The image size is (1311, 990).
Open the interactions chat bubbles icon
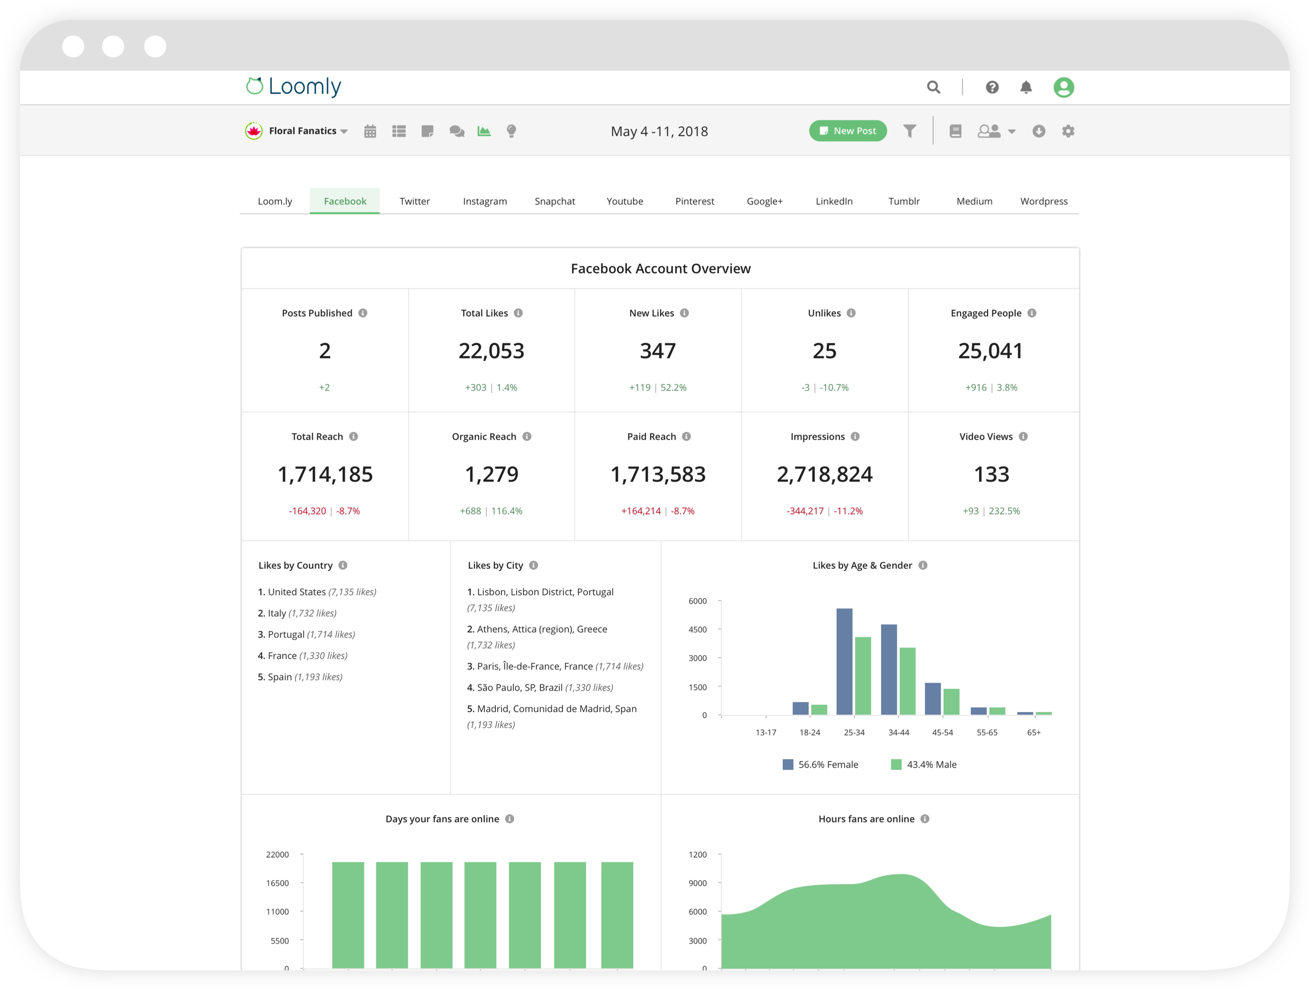coord(456,131)
